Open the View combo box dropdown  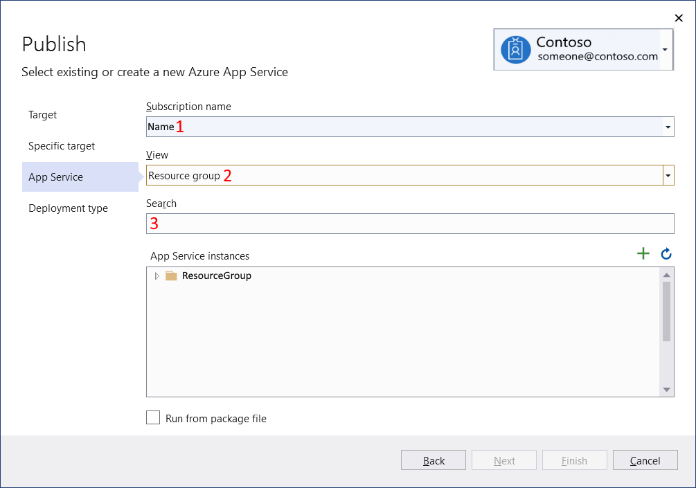pyautogui.click(x=668, y=175)
